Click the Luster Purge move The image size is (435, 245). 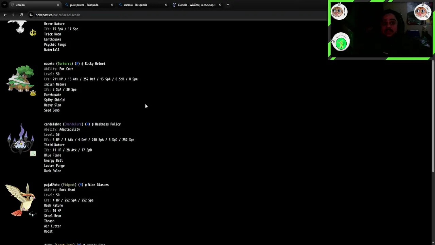(x=54, y=166)
